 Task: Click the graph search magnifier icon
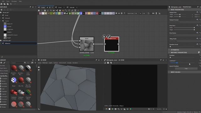[51, 10]
